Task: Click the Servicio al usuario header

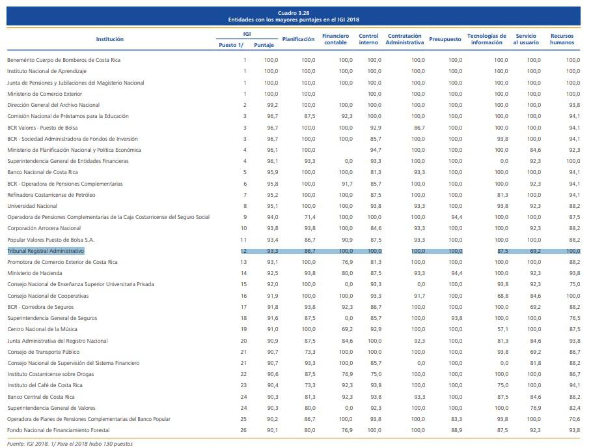Action: (526, 39)
